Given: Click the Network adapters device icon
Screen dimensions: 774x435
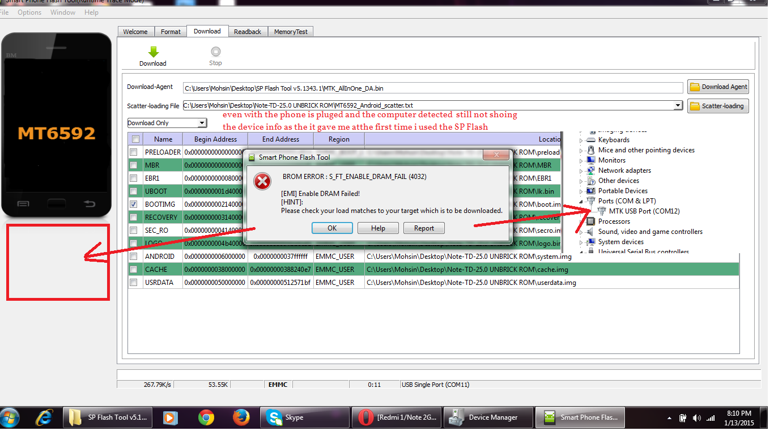Looking at the screenshot, I should click(x=592, y=170).
